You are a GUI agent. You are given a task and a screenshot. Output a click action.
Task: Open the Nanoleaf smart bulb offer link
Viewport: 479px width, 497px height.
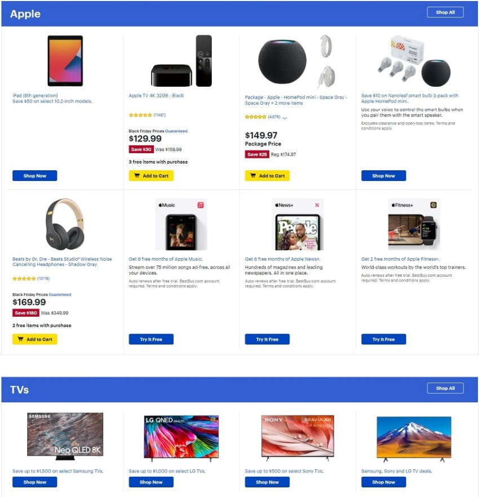(x=410, y=98)
